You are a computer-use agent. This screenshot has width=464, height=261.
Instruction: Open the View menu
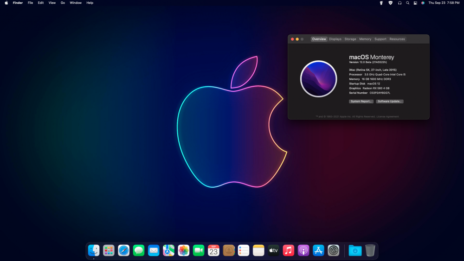(x=52, y=3)
